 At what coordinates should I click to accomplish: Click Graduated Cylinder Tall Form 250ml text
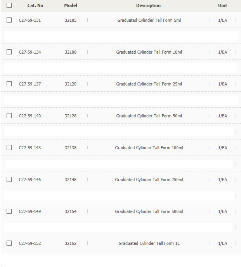point(149,180)
